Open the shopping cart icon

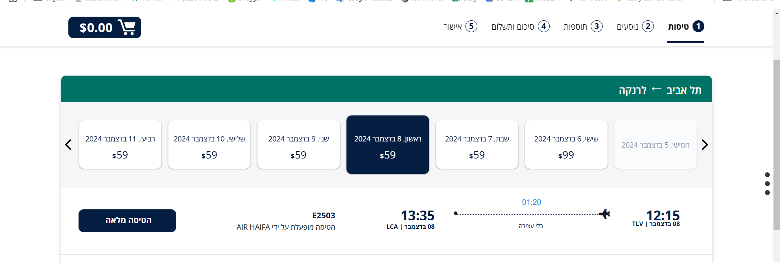[127, 27]
